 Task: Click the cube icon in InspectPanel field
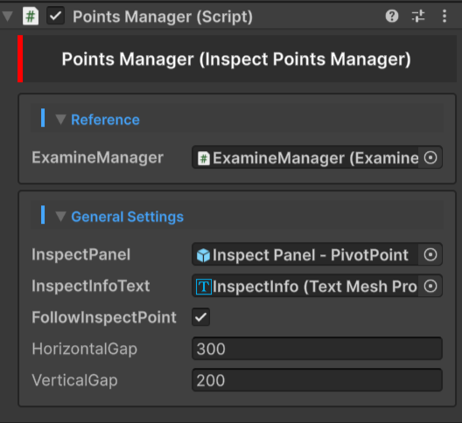click(x=203, y=255)
